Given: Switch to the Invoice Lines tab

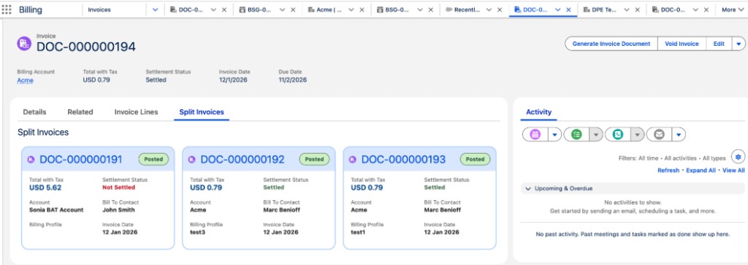Looking at the screenshot, I should pos(136,112).
